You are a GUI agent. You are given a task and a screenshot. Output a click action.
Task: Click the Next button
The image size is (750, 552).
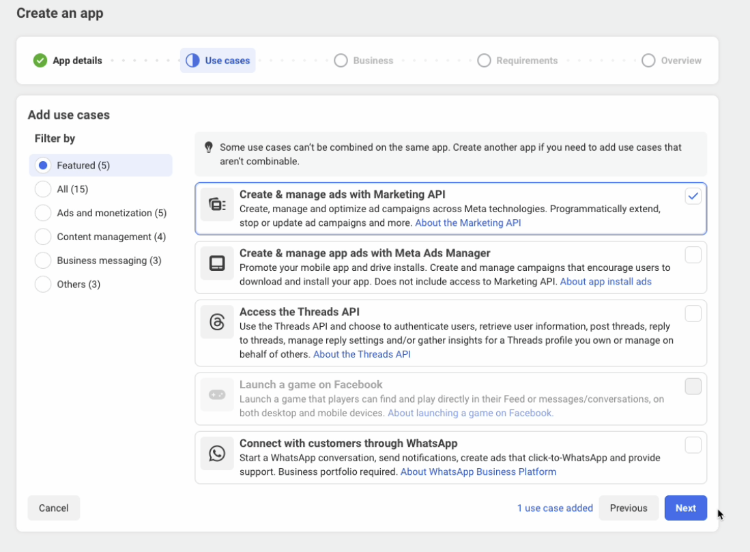point(685,508)
